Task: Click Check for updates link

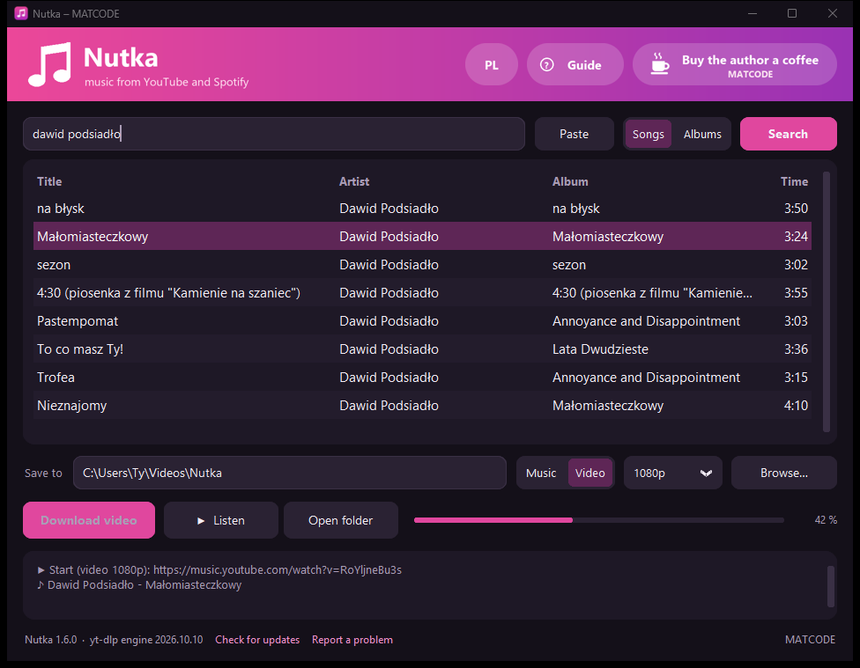Action: (x=257, y=640)
